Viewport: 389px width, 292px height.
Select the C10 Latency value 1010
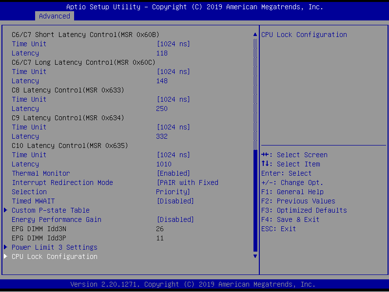click(164, 164)
